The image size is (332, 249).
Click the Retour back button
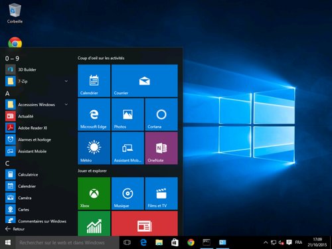point(15,229)
